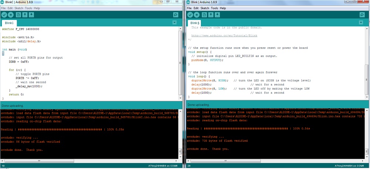Viewport: 370px width, 169px height.
Task: Open Edit menu in BlinkC window
Action: coord(10,8)
